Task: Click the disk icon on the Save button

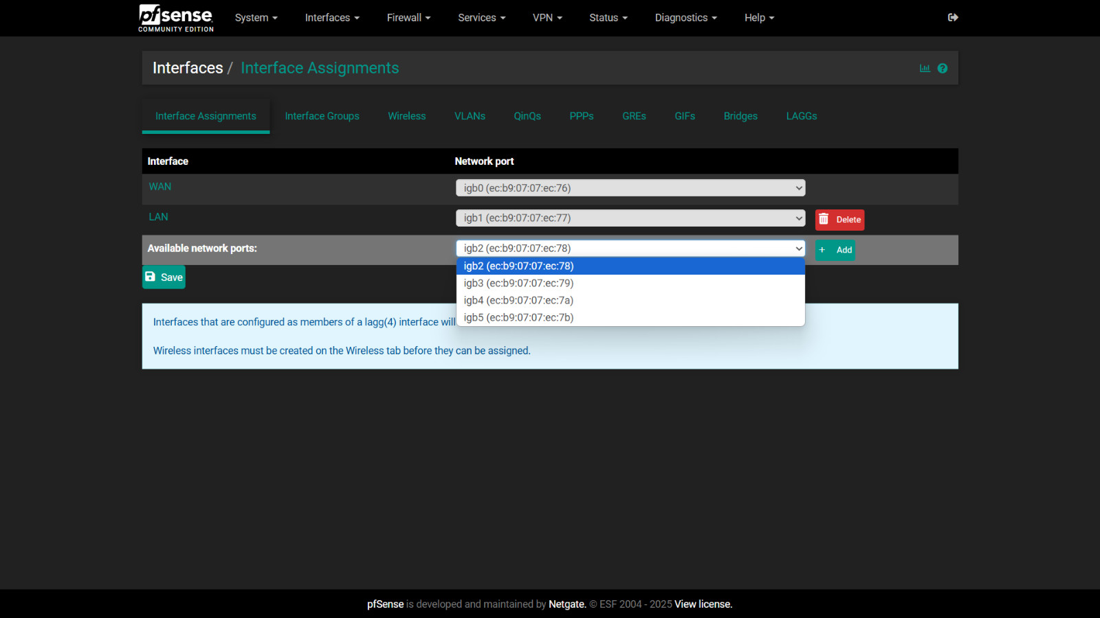Action: [x=151, y=277]
